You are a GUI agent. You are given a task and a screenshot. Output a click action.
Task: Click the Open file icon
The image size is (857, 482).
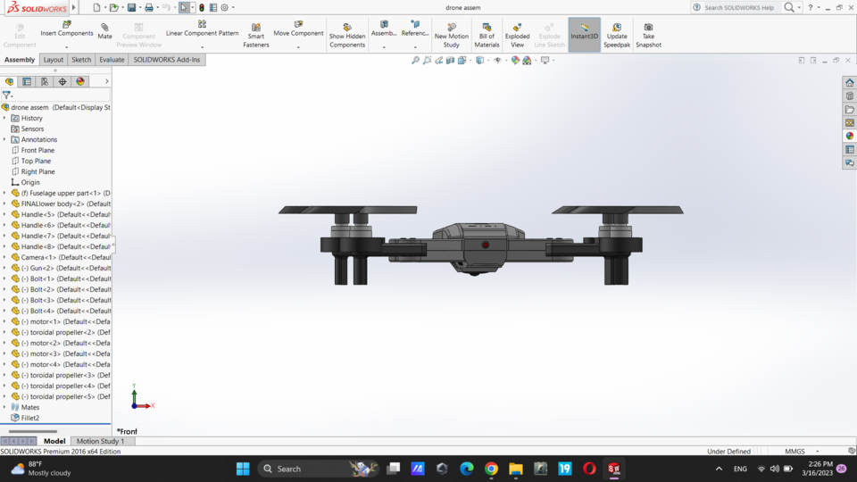pyautogui.click(x=113, y=8)
